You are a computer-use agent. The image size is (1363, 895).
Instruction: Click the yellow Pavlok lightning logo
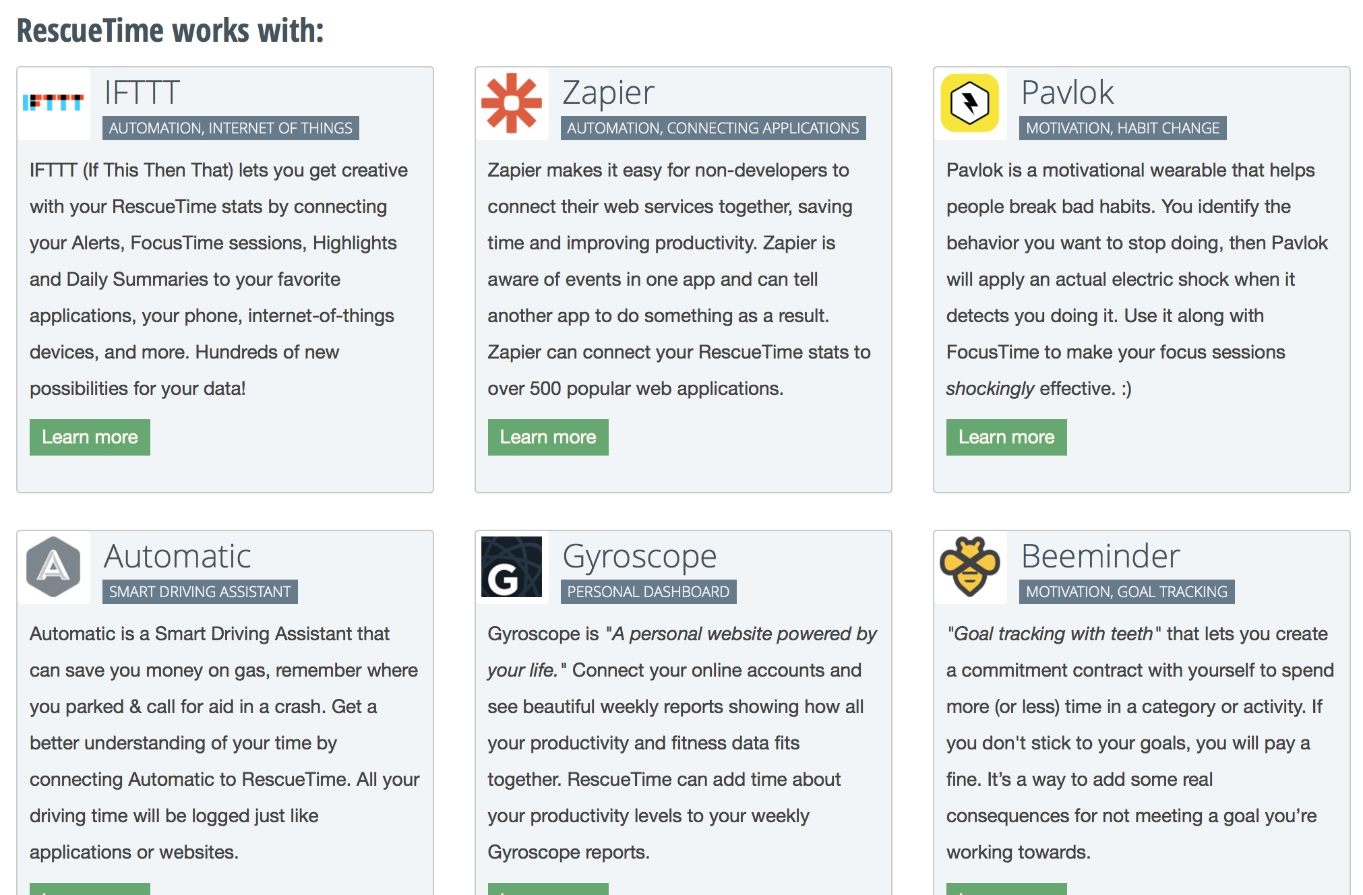[x=970, y=103]
